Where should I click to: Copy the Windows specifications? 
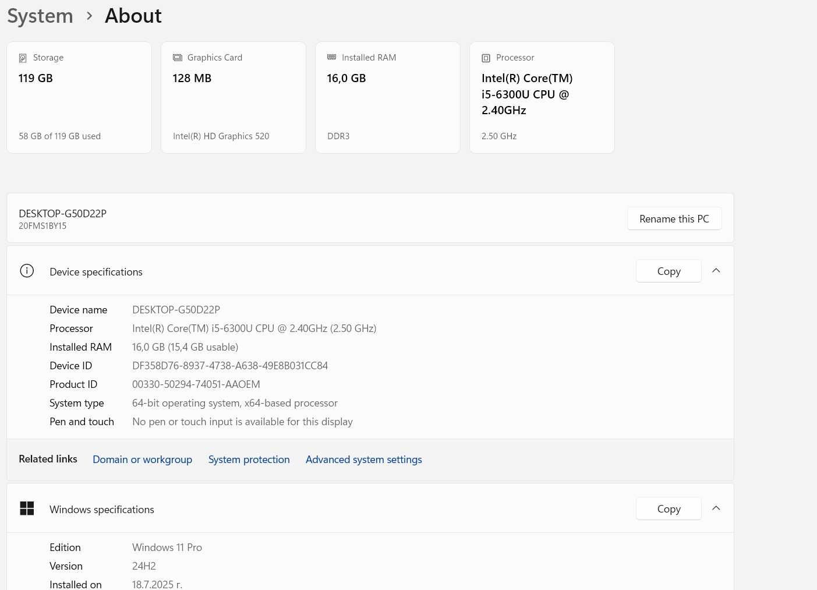coord(669,509)
